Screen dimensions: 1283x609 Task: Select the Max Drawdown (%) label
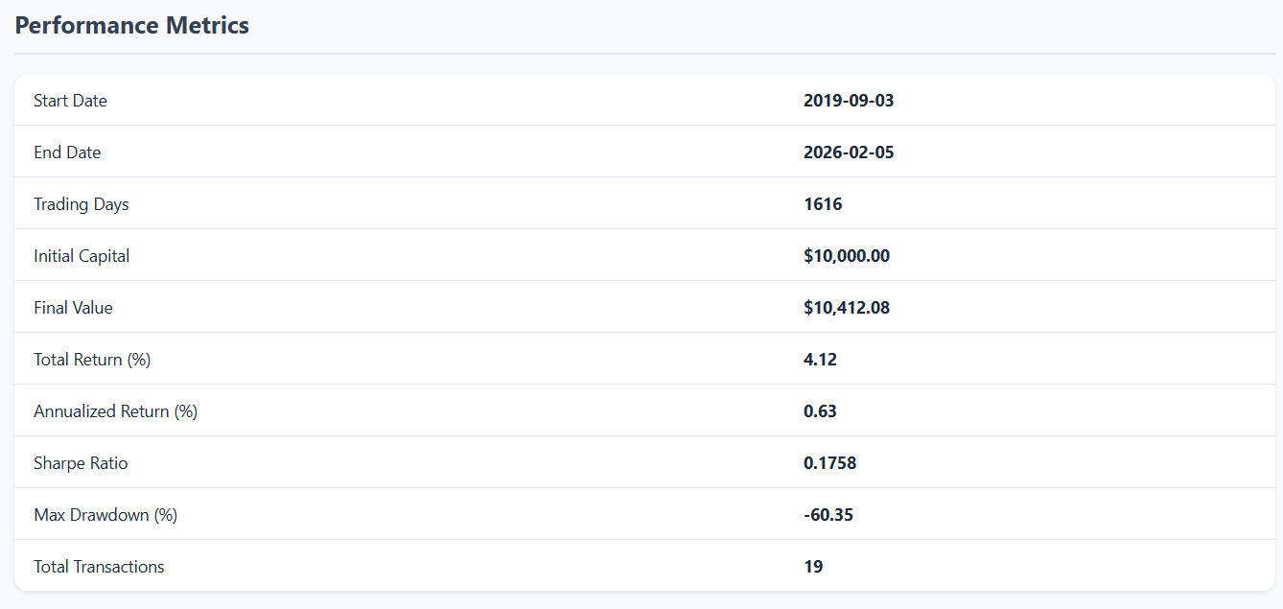point(105,515)
